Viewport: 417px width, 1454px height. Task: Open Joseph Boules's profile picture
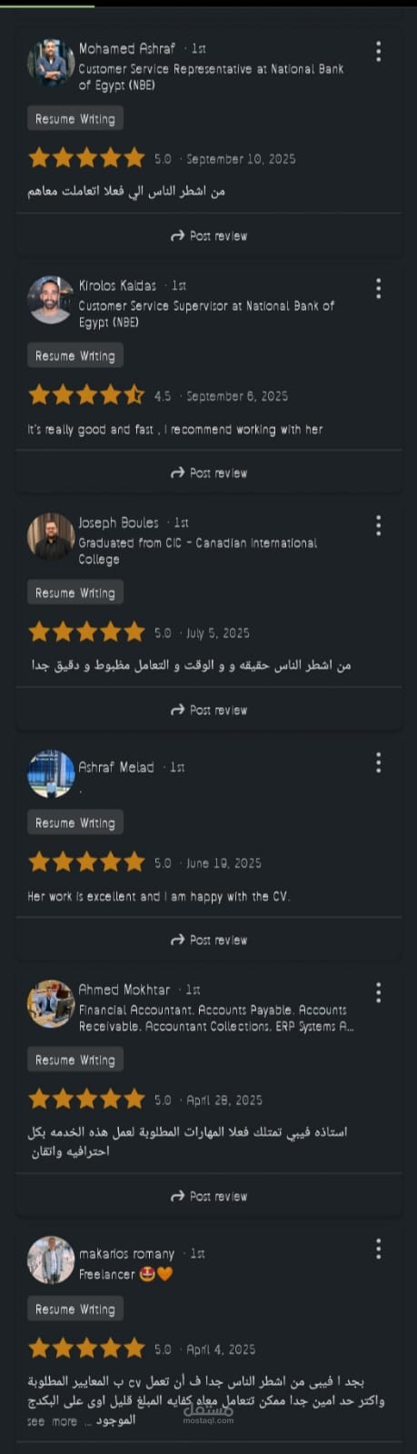click(x=51, y=536)
